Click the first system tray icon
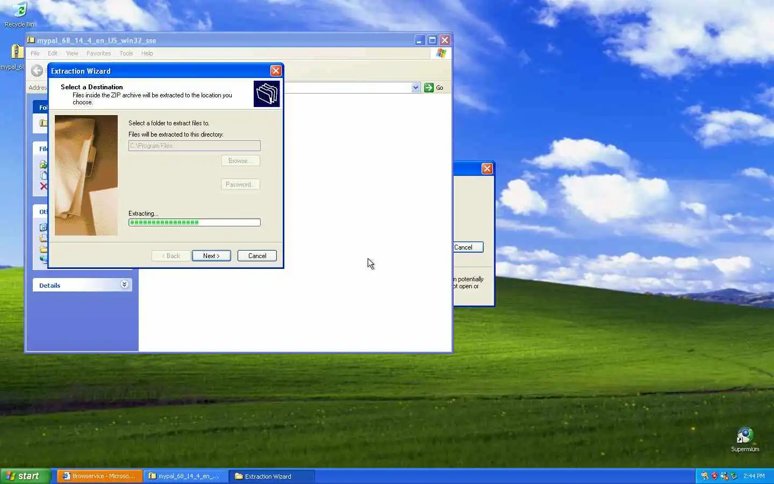The width and height of the screenshot is (774, 484). (x=705, y=476)
